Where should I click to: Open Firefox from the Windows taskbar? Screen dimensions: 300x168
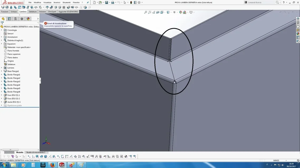[52, 165]
